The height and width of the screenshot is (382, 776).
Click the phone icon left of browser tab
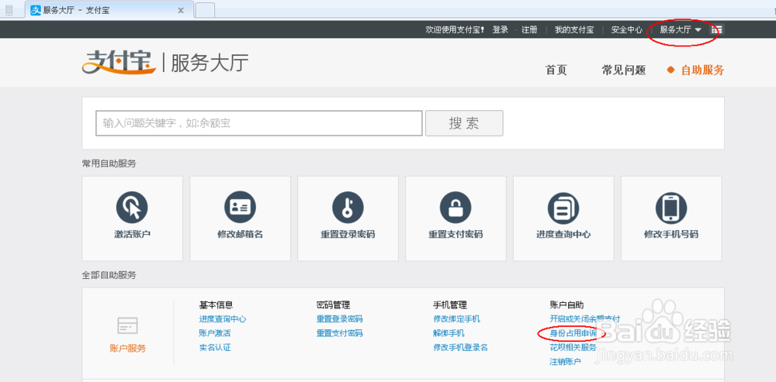tap(9, 10)
